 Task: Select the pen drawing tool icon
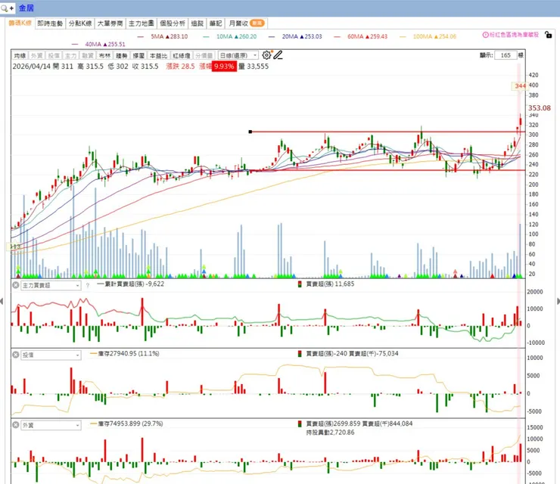pos(278,55)
